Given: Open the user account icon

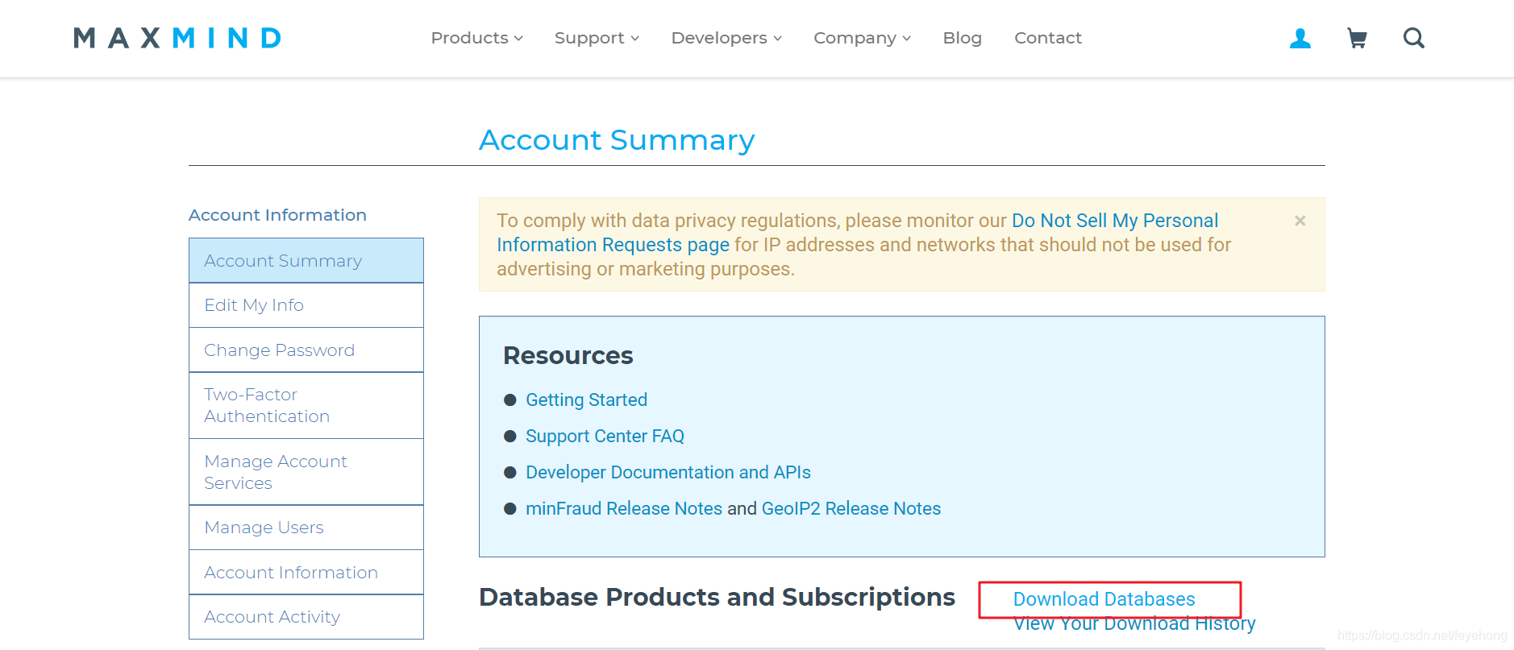Looking at the screenshot, I should pyautogui.click(x=1300, y=38).
